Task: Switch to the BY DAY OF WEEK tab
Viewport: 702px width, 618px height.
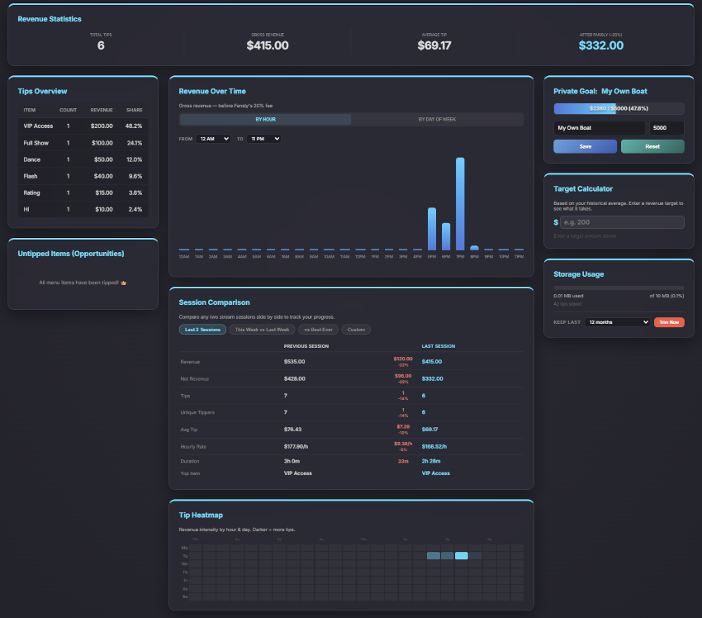Action: click(x=442, y=120)
